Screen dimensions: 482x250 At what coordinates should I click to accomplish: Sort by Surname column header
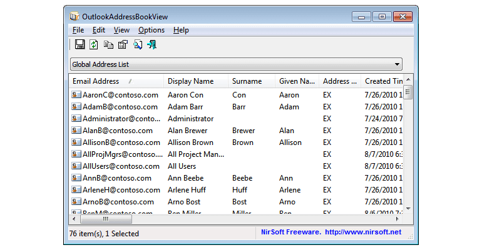click(x=252, y=81)
